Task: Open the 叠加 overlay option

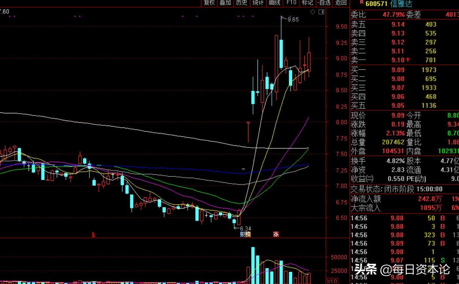Action: click(225, 3)
